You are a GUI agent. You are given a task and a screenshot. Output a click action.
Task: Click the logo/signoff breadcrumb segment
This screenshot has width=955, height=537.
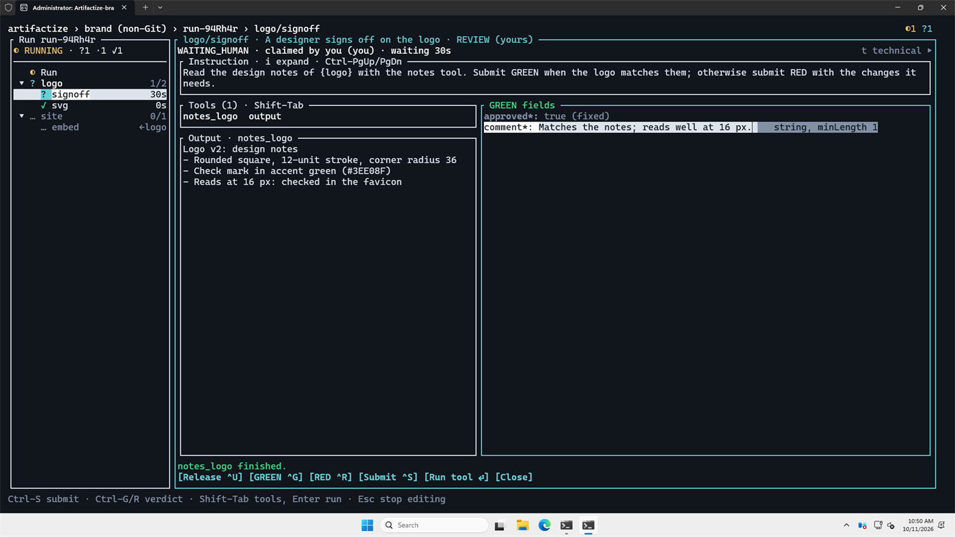click(287, 29)
